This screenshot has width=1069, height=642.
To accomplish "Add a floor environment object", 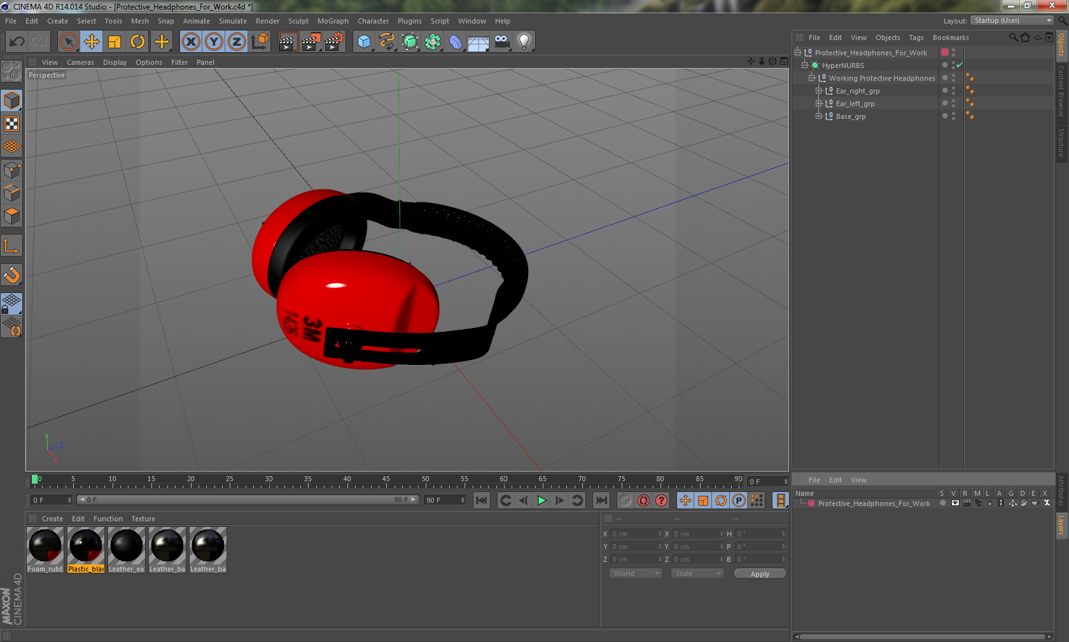I will (x=479, y=42).
